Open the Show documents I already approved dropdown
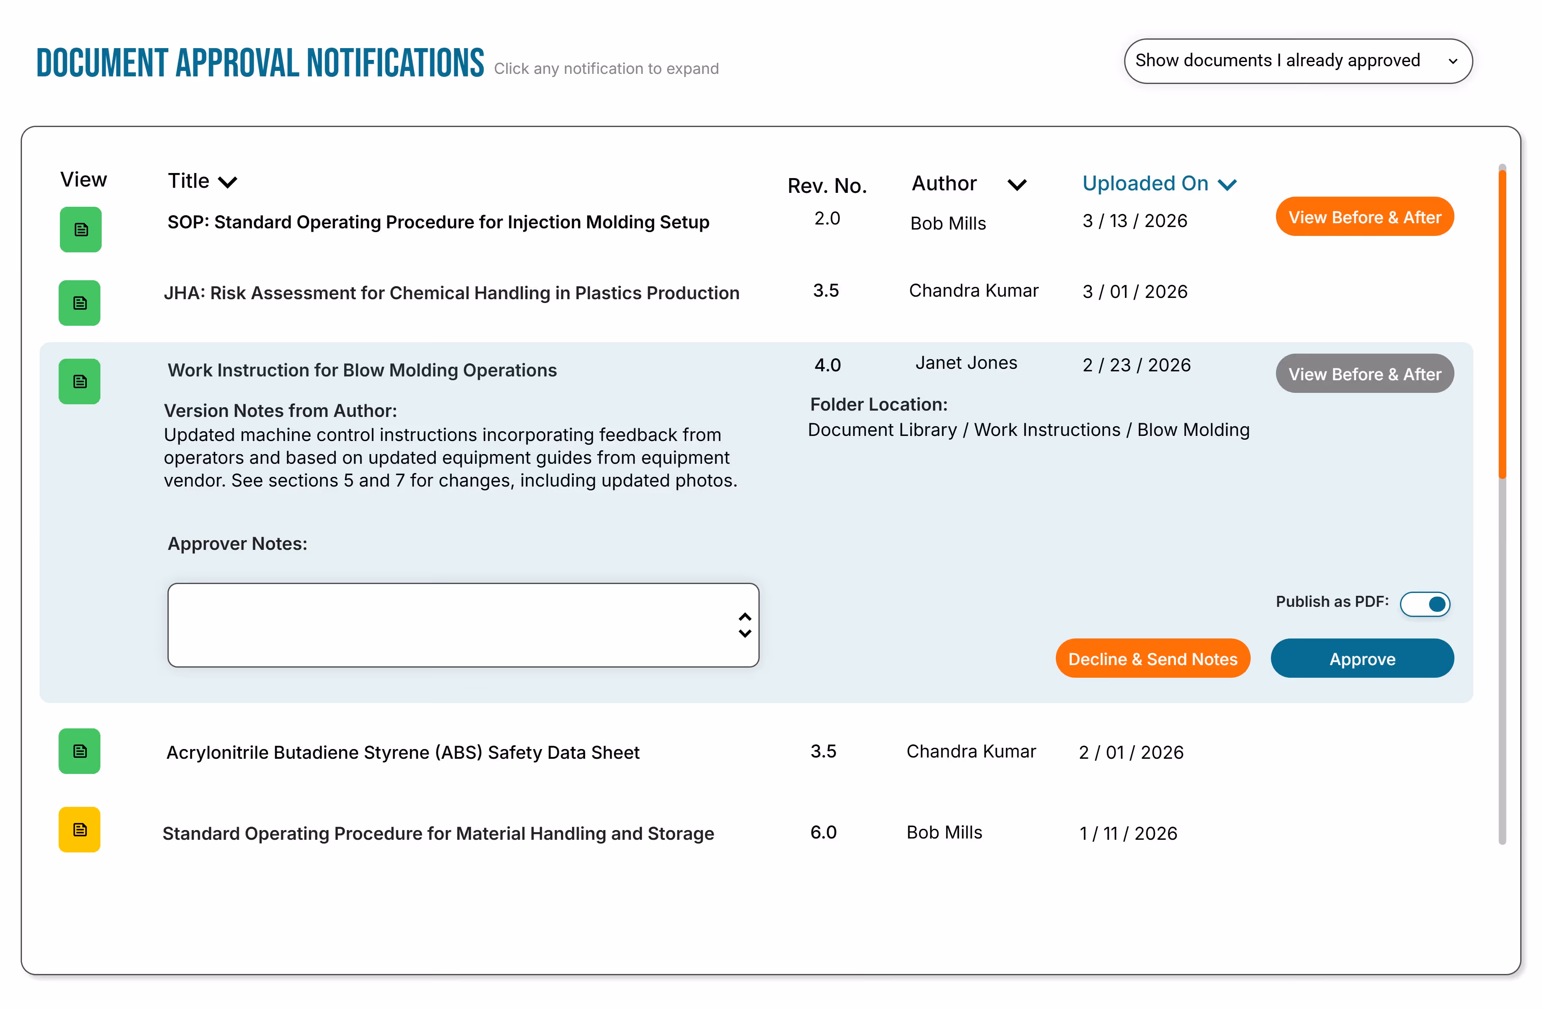 pyautogui.click(x=1297, y=60)
